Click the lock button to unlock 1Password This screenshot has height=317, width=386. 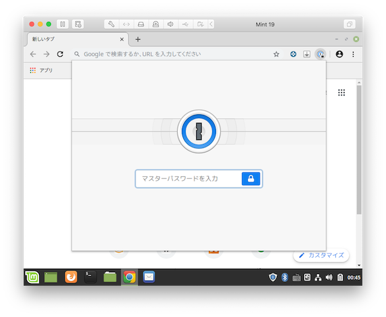[251, 178]
